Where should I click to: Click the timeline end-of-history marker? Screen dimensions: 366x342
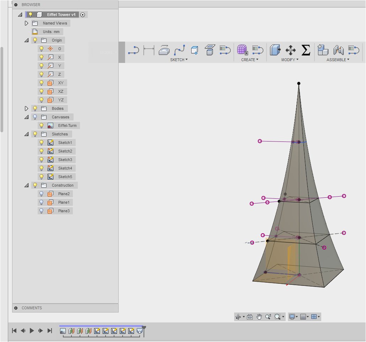(x=144, y=331)
